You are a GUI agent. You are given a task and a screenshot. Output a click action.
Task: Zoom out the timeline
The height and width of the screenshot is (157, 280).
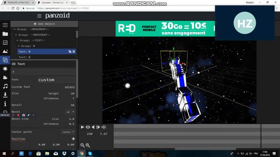pyautogui.click(x=82, y=145)
